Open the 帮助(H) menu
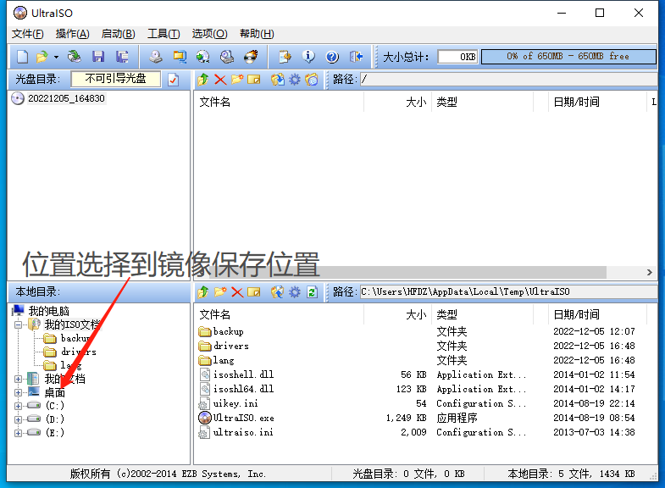Viewport: 665px width, 488px height. coord(257,34)
